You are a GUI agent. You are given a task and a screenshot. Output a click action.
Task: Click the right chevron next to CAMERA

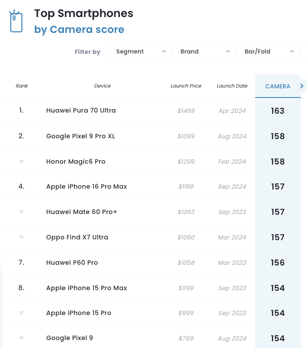(302, 86)
